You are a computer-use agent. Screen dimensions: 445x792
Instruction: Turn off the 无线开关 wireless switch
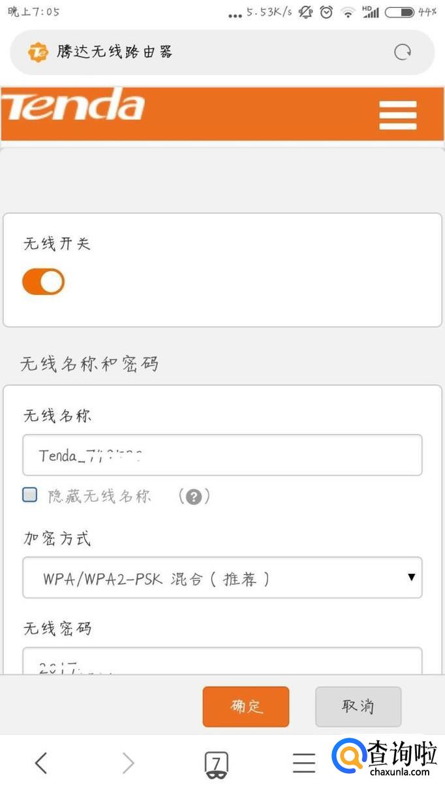(x=44, y=282)
